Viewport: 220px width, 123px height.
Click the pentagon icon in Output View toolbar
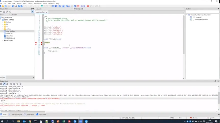click(1, 84)
